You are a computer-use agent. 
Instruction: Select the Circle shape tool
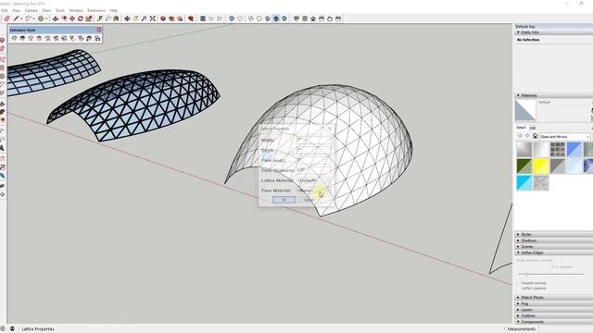coord(41,18)
